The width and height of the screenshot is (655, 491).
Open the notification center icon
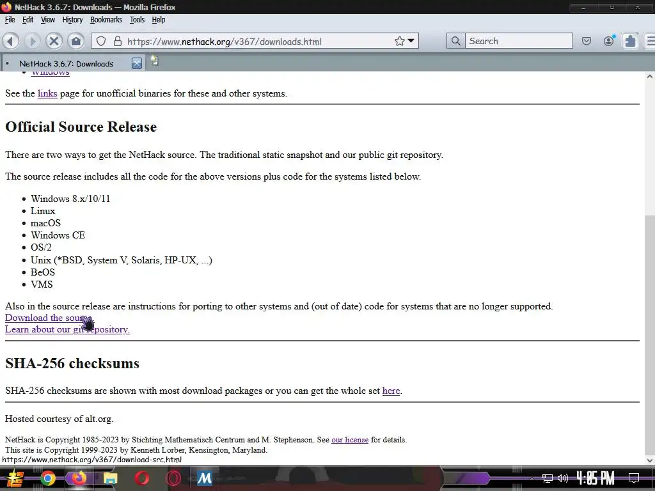click(634, 478)
